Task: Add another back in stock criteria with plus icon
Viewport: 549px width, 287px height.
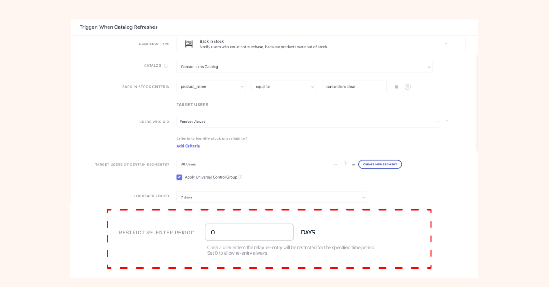Action: [x=408, y=87]
